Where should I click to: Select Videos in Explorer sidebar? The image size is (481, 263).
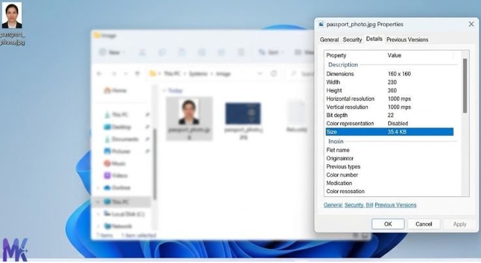click(x=116, y=175)
